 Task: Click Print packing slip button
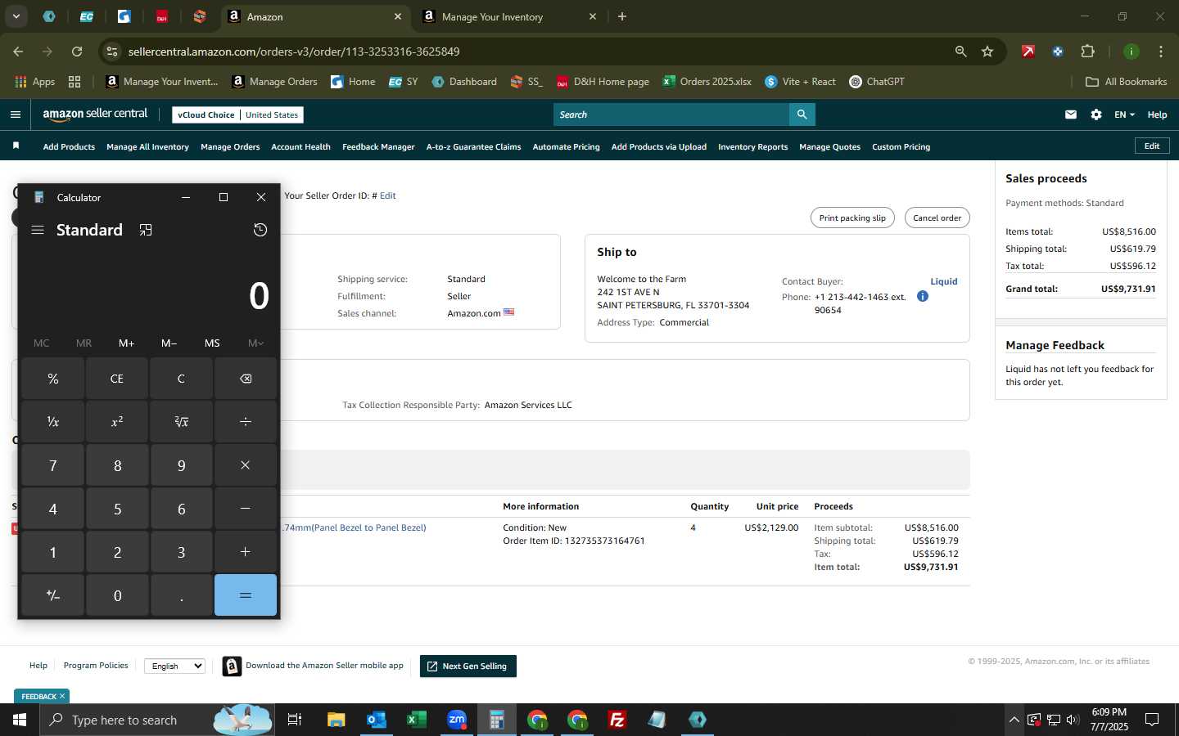852,218
